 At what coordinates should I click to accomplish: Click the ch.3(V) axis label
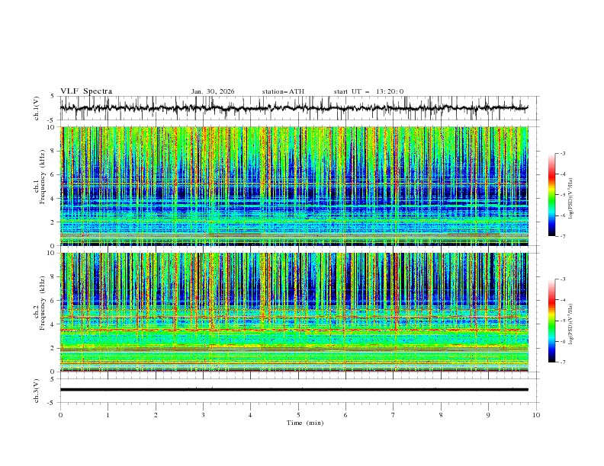37,389
